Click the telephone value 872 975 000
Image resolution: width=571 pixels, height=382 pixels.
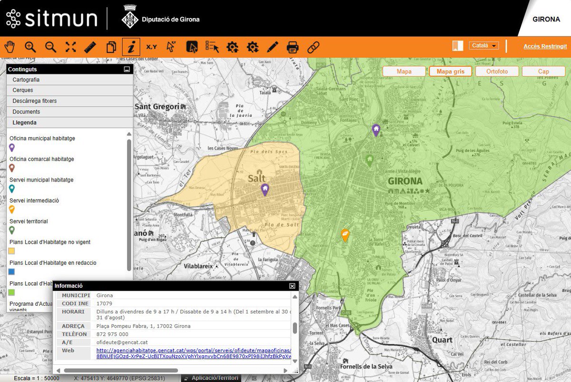(x=112, y=334)
